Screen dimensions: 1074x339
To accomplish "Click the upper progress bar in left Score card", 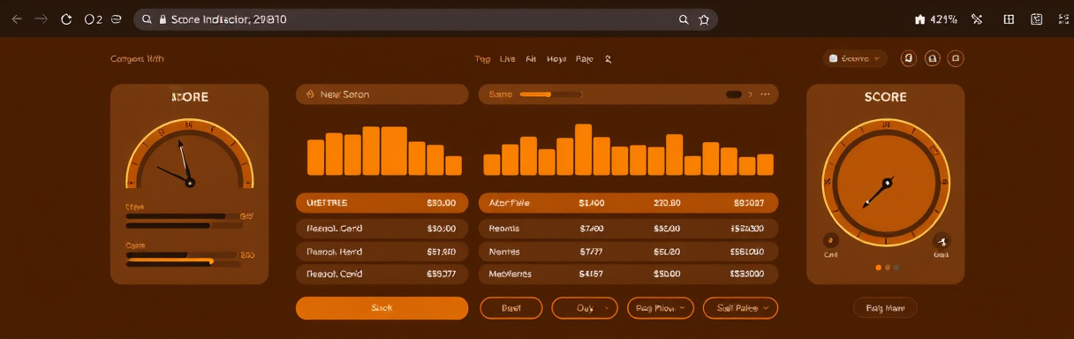I will click(x=183, y=215).
